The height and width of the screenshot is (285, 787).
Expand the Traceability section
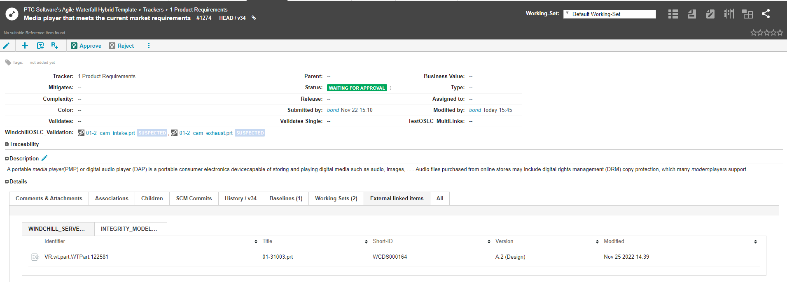click(7, 144)
